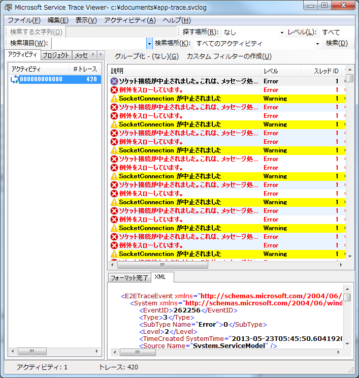Click the trace list horizontal scrollbar thumb
Viewport: 359px width, 378px height.
[162, 265]
